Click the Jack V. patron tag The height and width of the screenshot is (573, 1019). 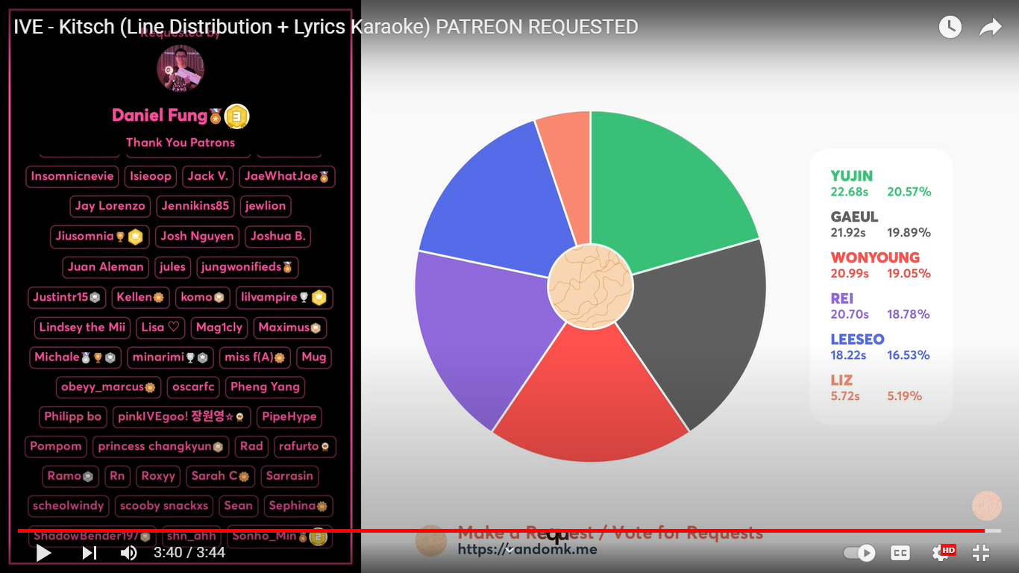coord(207,177)
